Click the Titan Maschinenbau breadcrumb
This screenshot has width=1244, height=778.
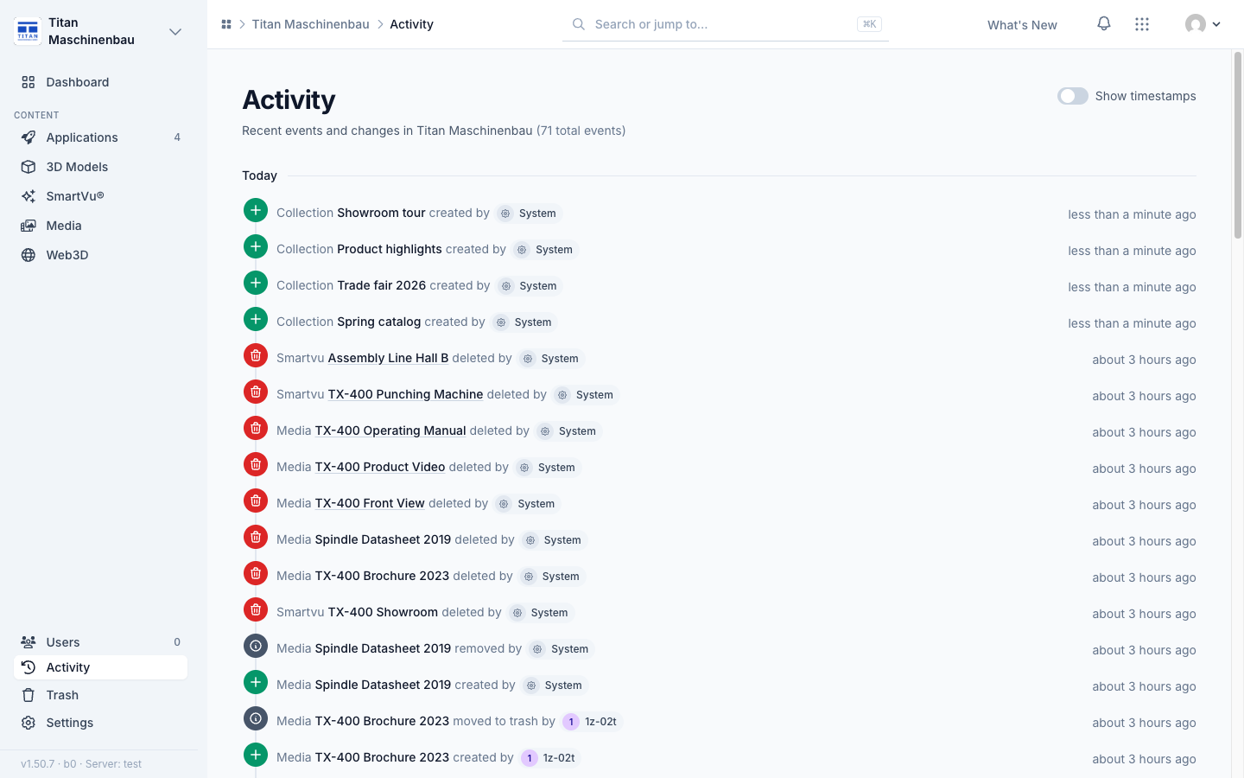[x=310, y=24]
